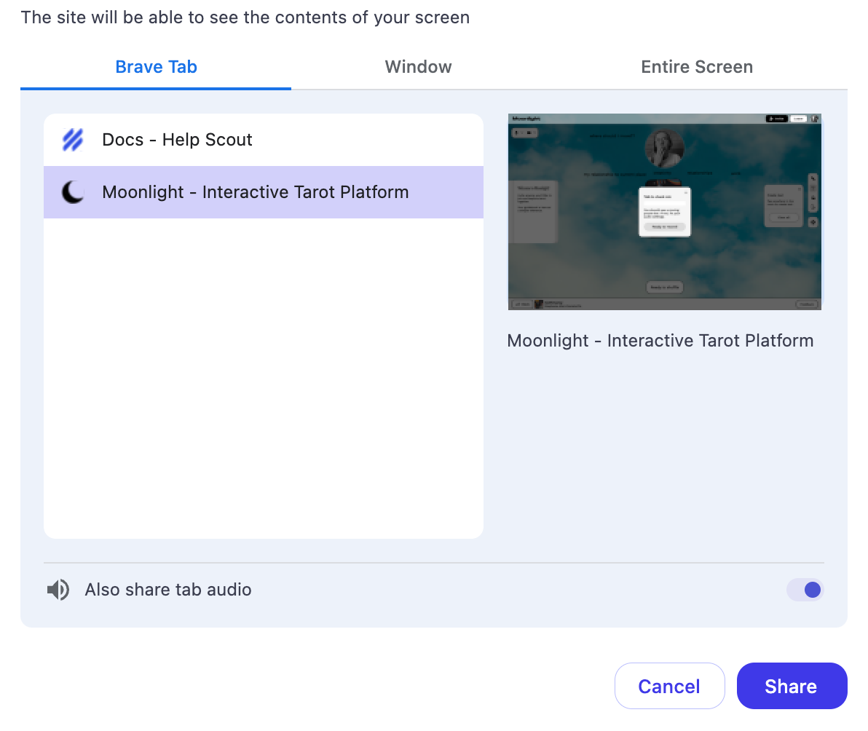Select Moonlight - Interactive Tarot Platform entry
This screenshot has width=868, height=731.
pos(264,192)
